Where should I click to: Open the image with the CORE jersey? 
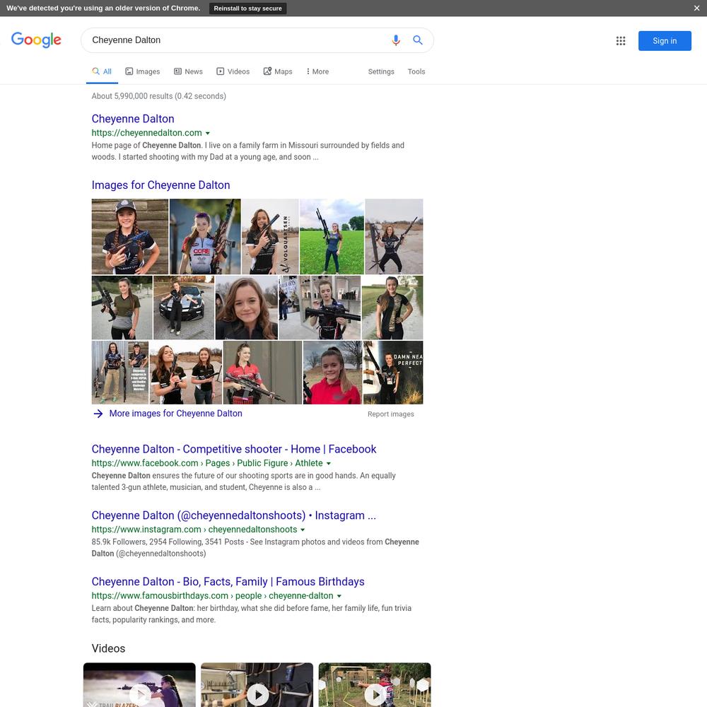pos(205,237)
